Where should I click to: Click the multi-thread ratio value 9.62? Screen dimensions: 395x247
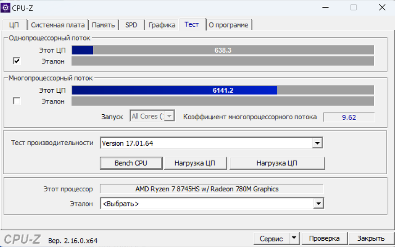coord(349,117)
